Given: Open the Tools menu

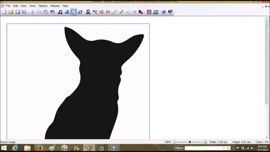Looking at the screenshot, I should [32, 6].
